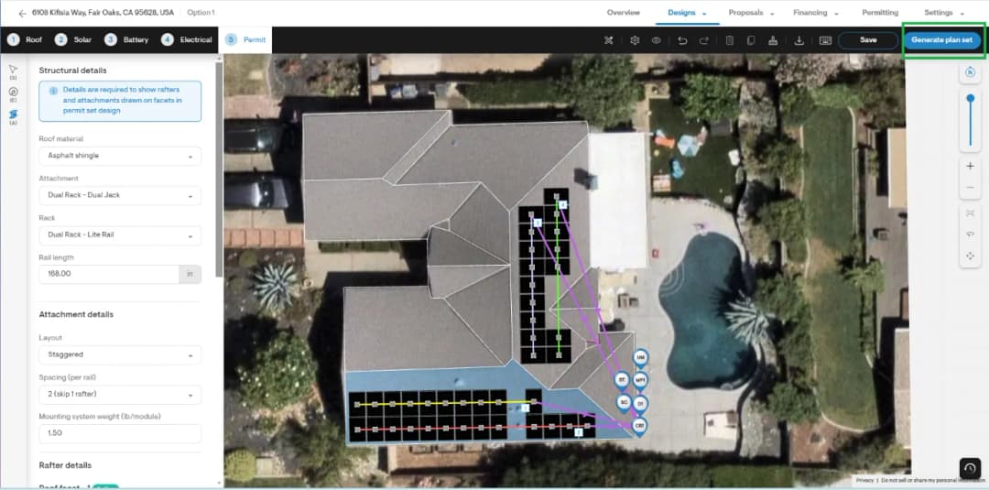Reset map orientation with north compass icon
The height and width of the screenshot is (490, 989).
coord(970,72)
